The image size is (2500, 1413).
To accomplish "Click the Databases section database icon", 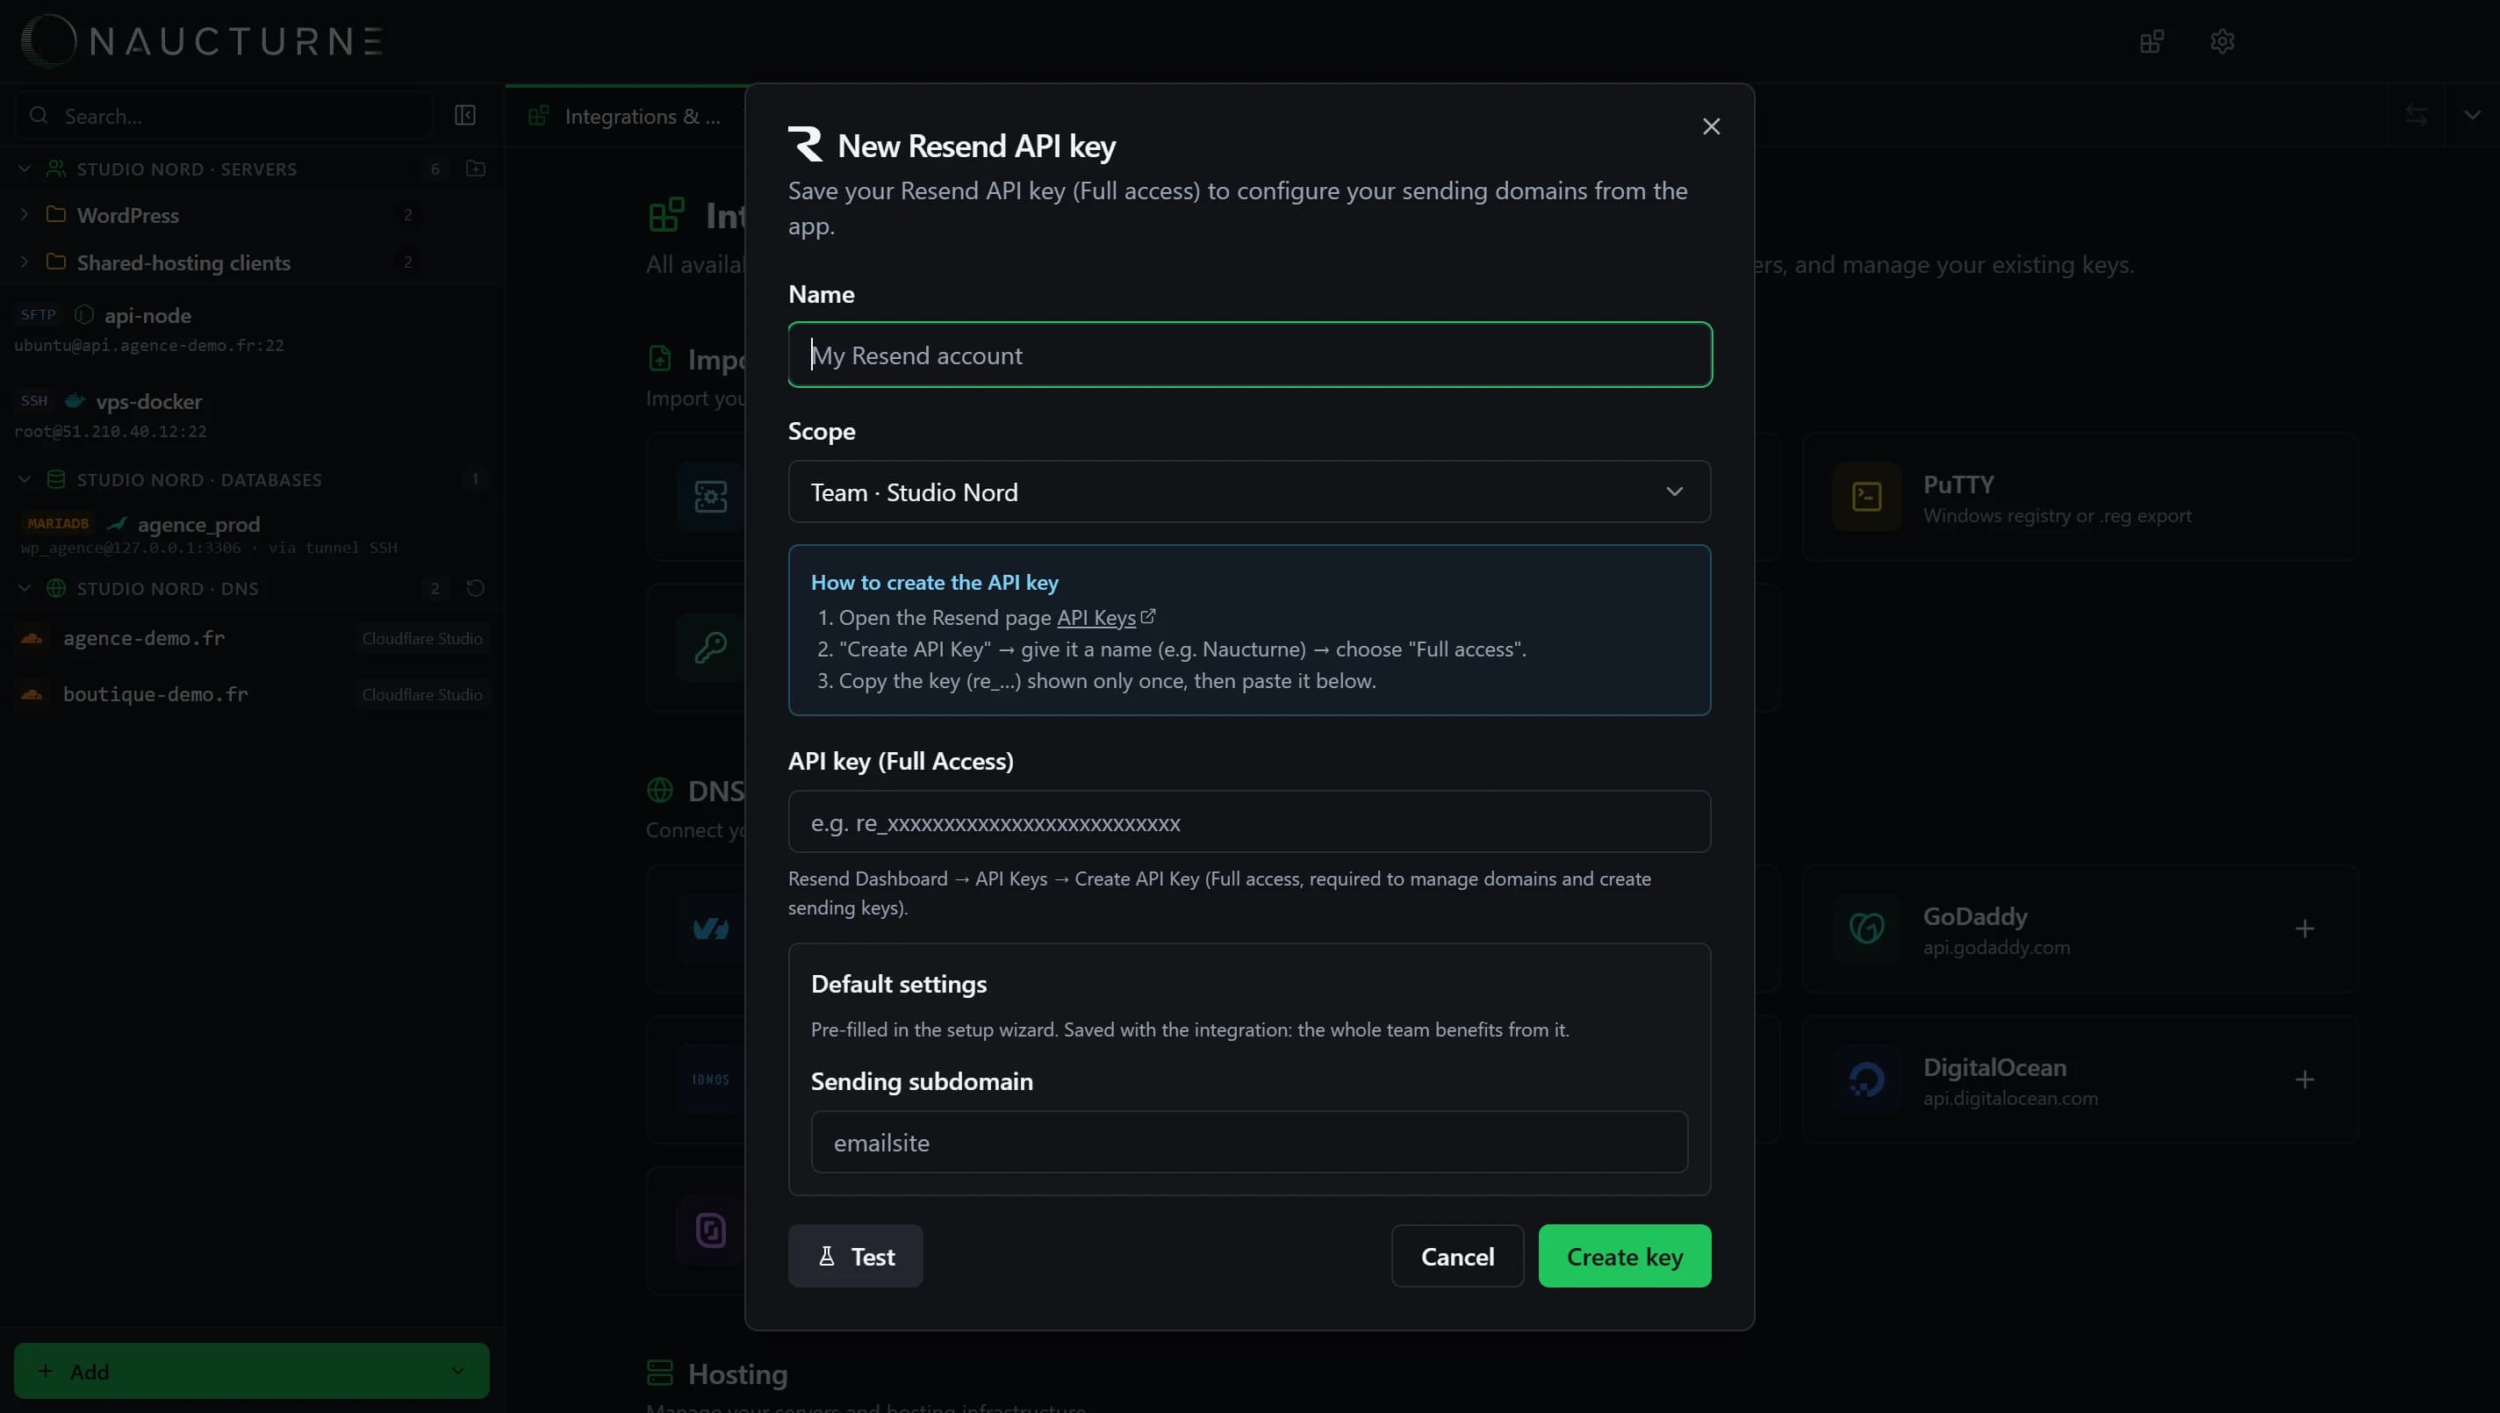I will tap(56, 479).
